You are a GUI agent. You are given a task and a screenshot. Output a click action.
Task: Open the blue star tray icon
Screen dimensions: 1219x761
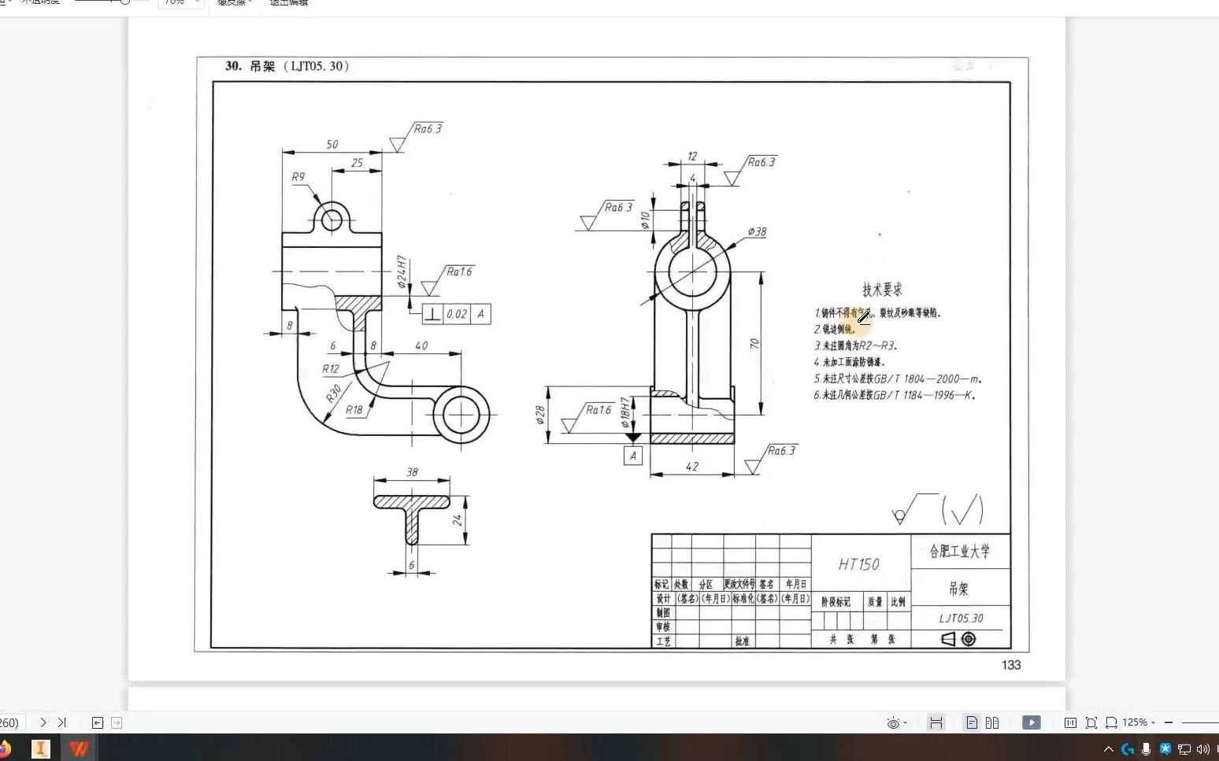[1165, 748]
